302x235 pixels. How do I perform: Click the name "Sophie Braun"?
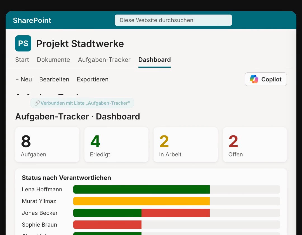click(x=39, y=225)
